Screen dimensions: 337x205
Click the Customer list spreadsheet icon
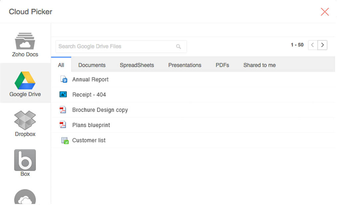coord(64,141)
